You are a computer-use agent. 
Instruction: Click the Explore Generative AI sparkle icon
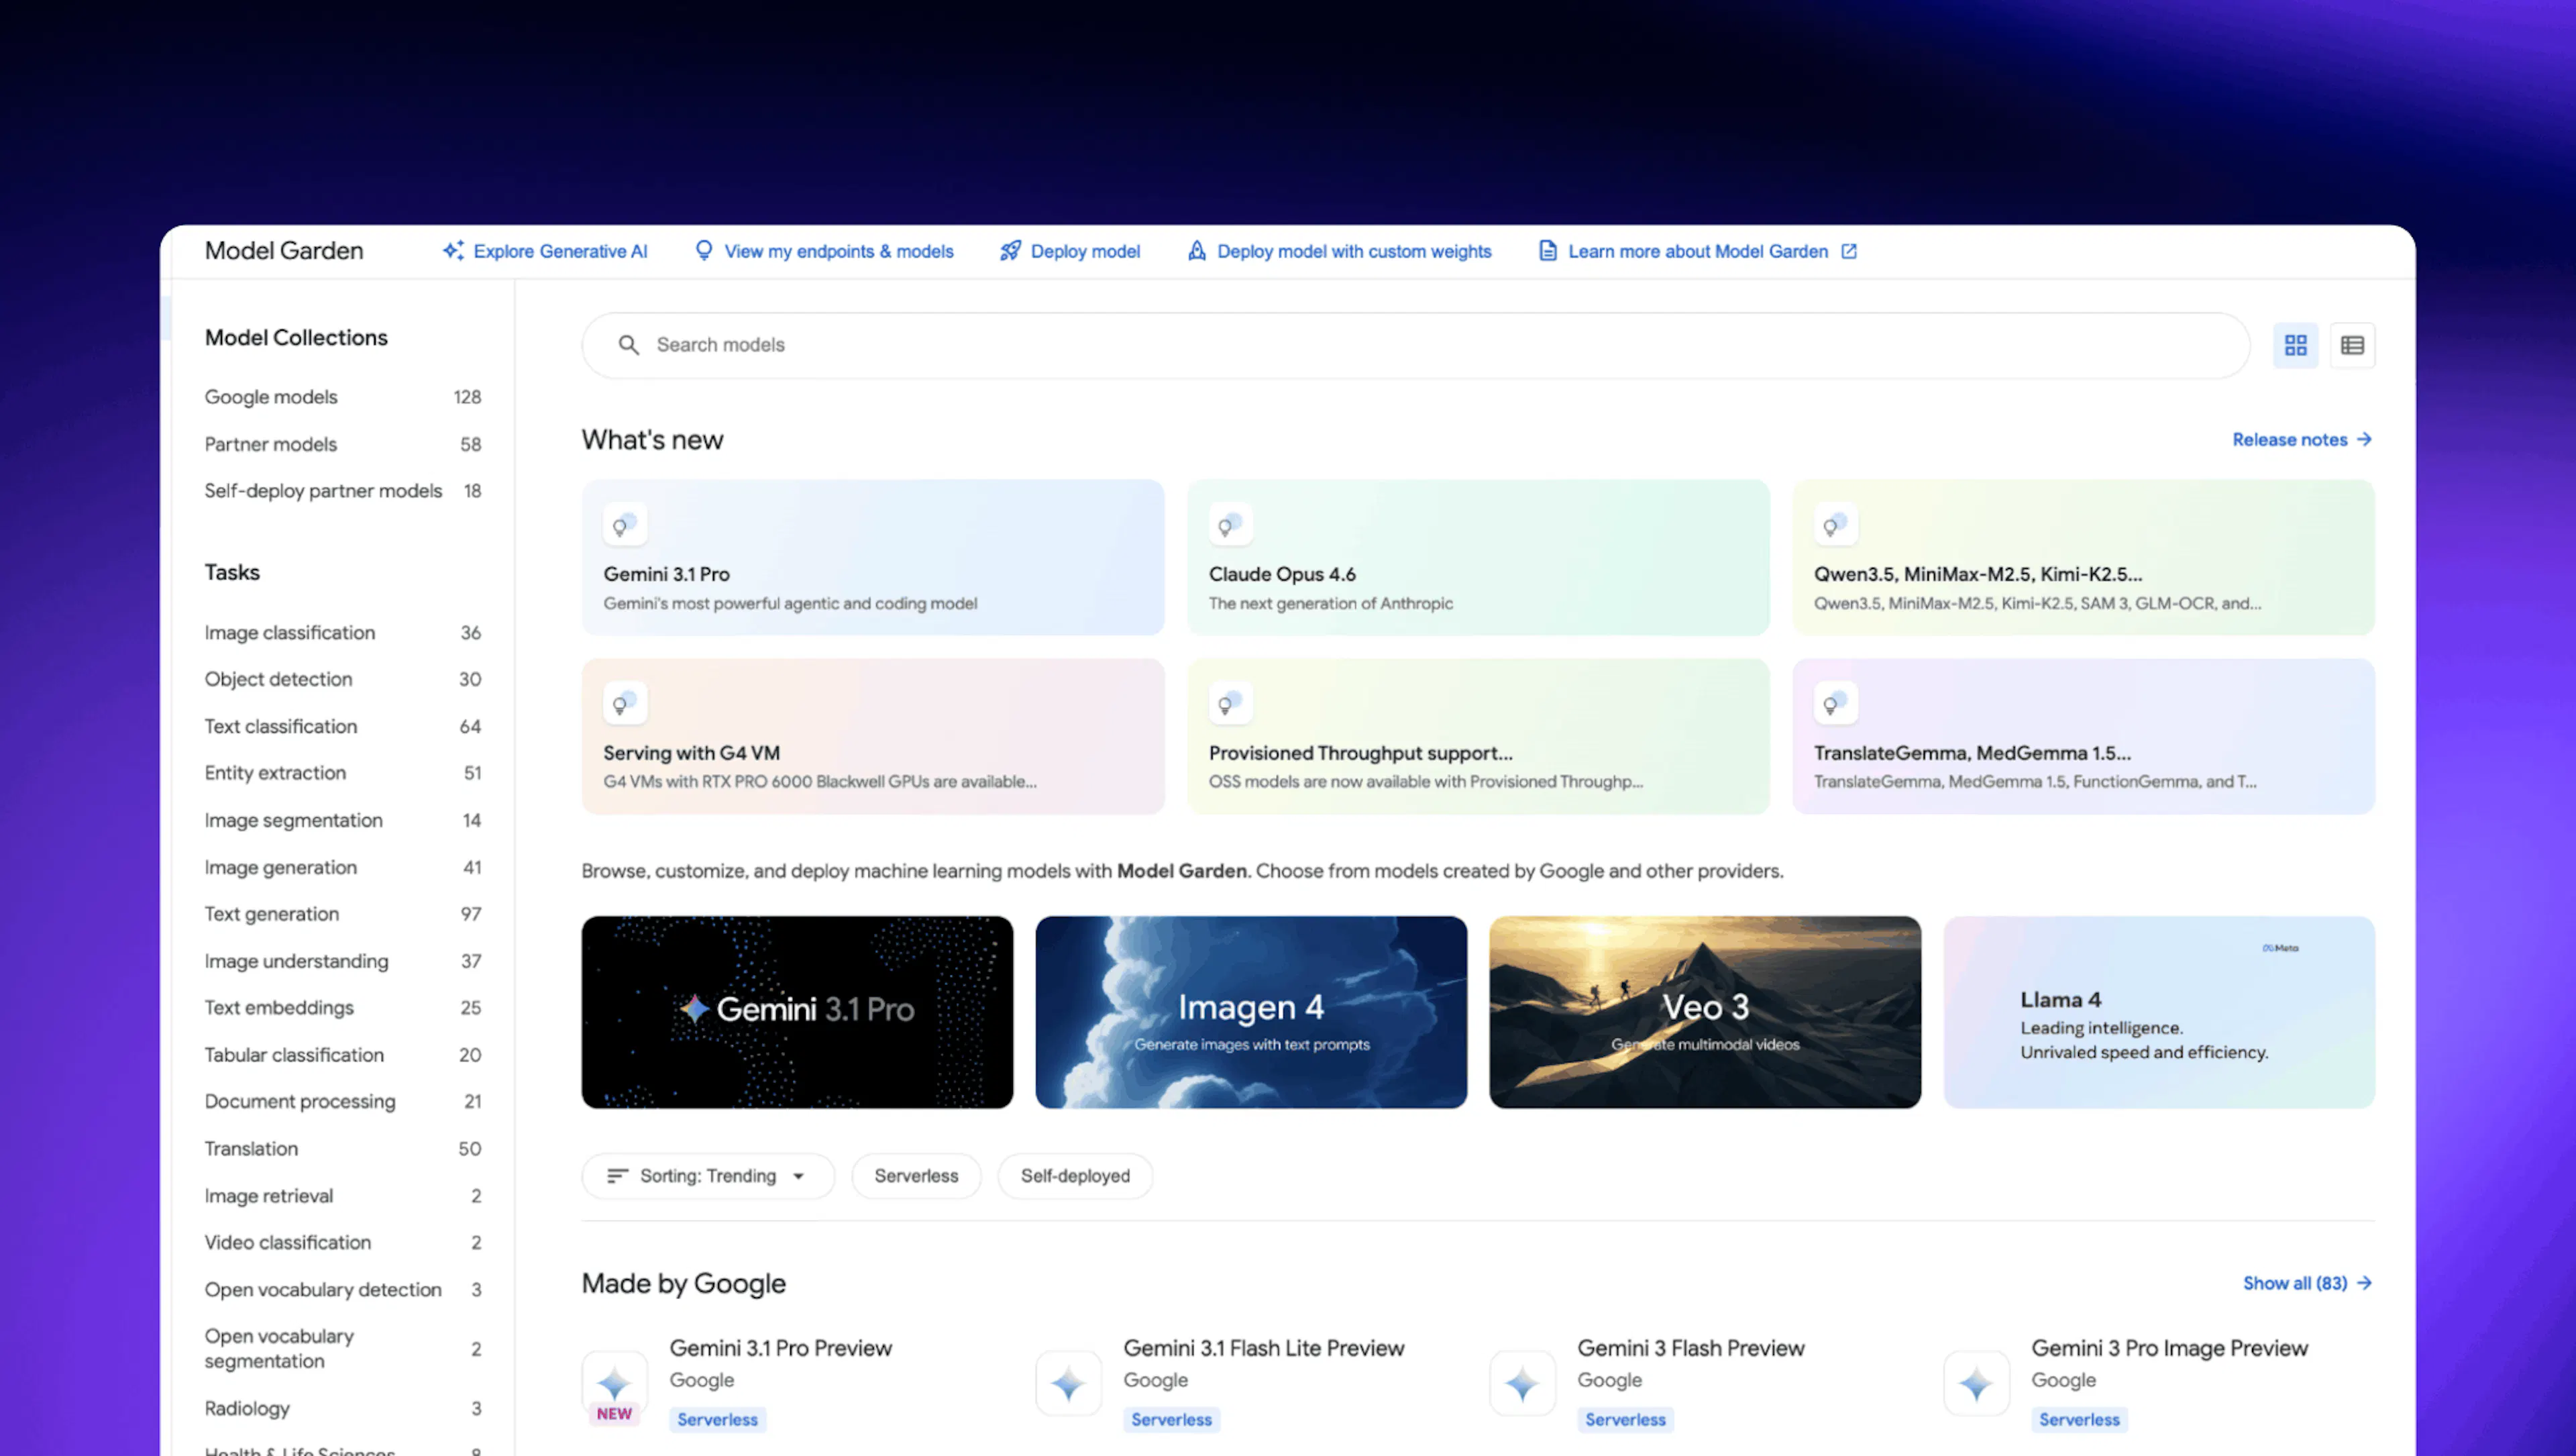454,251
